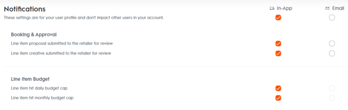The image size is (348, 110).
Task: Click the 'Line item hit daily budget cap' label
Action: pos(39,88)
